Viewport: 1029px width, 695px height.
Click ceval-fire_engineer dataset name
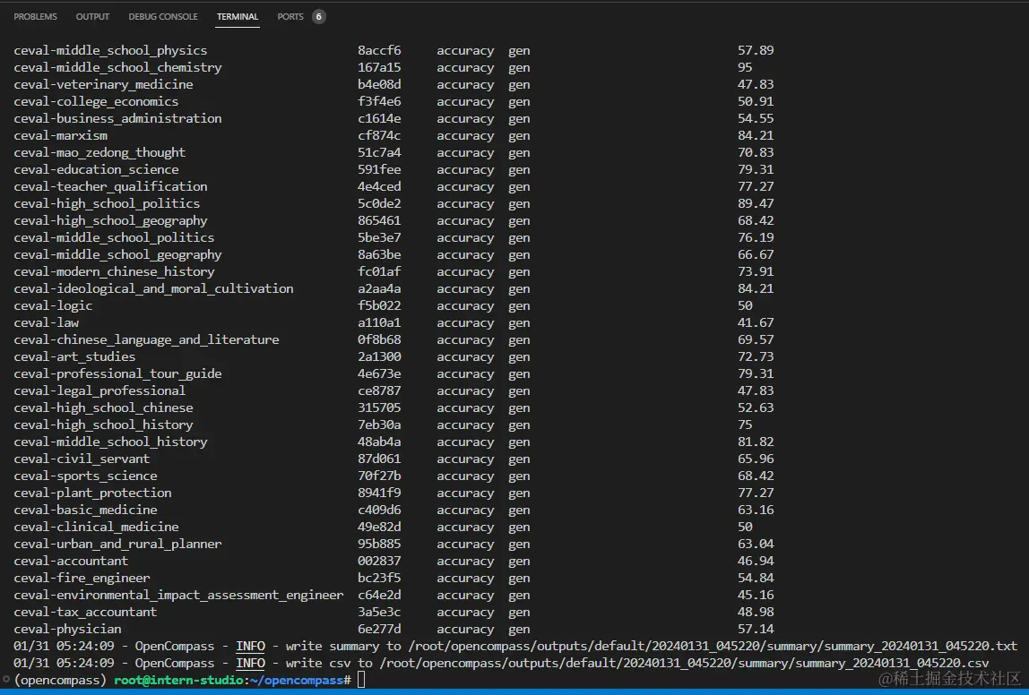coord(82,579)
